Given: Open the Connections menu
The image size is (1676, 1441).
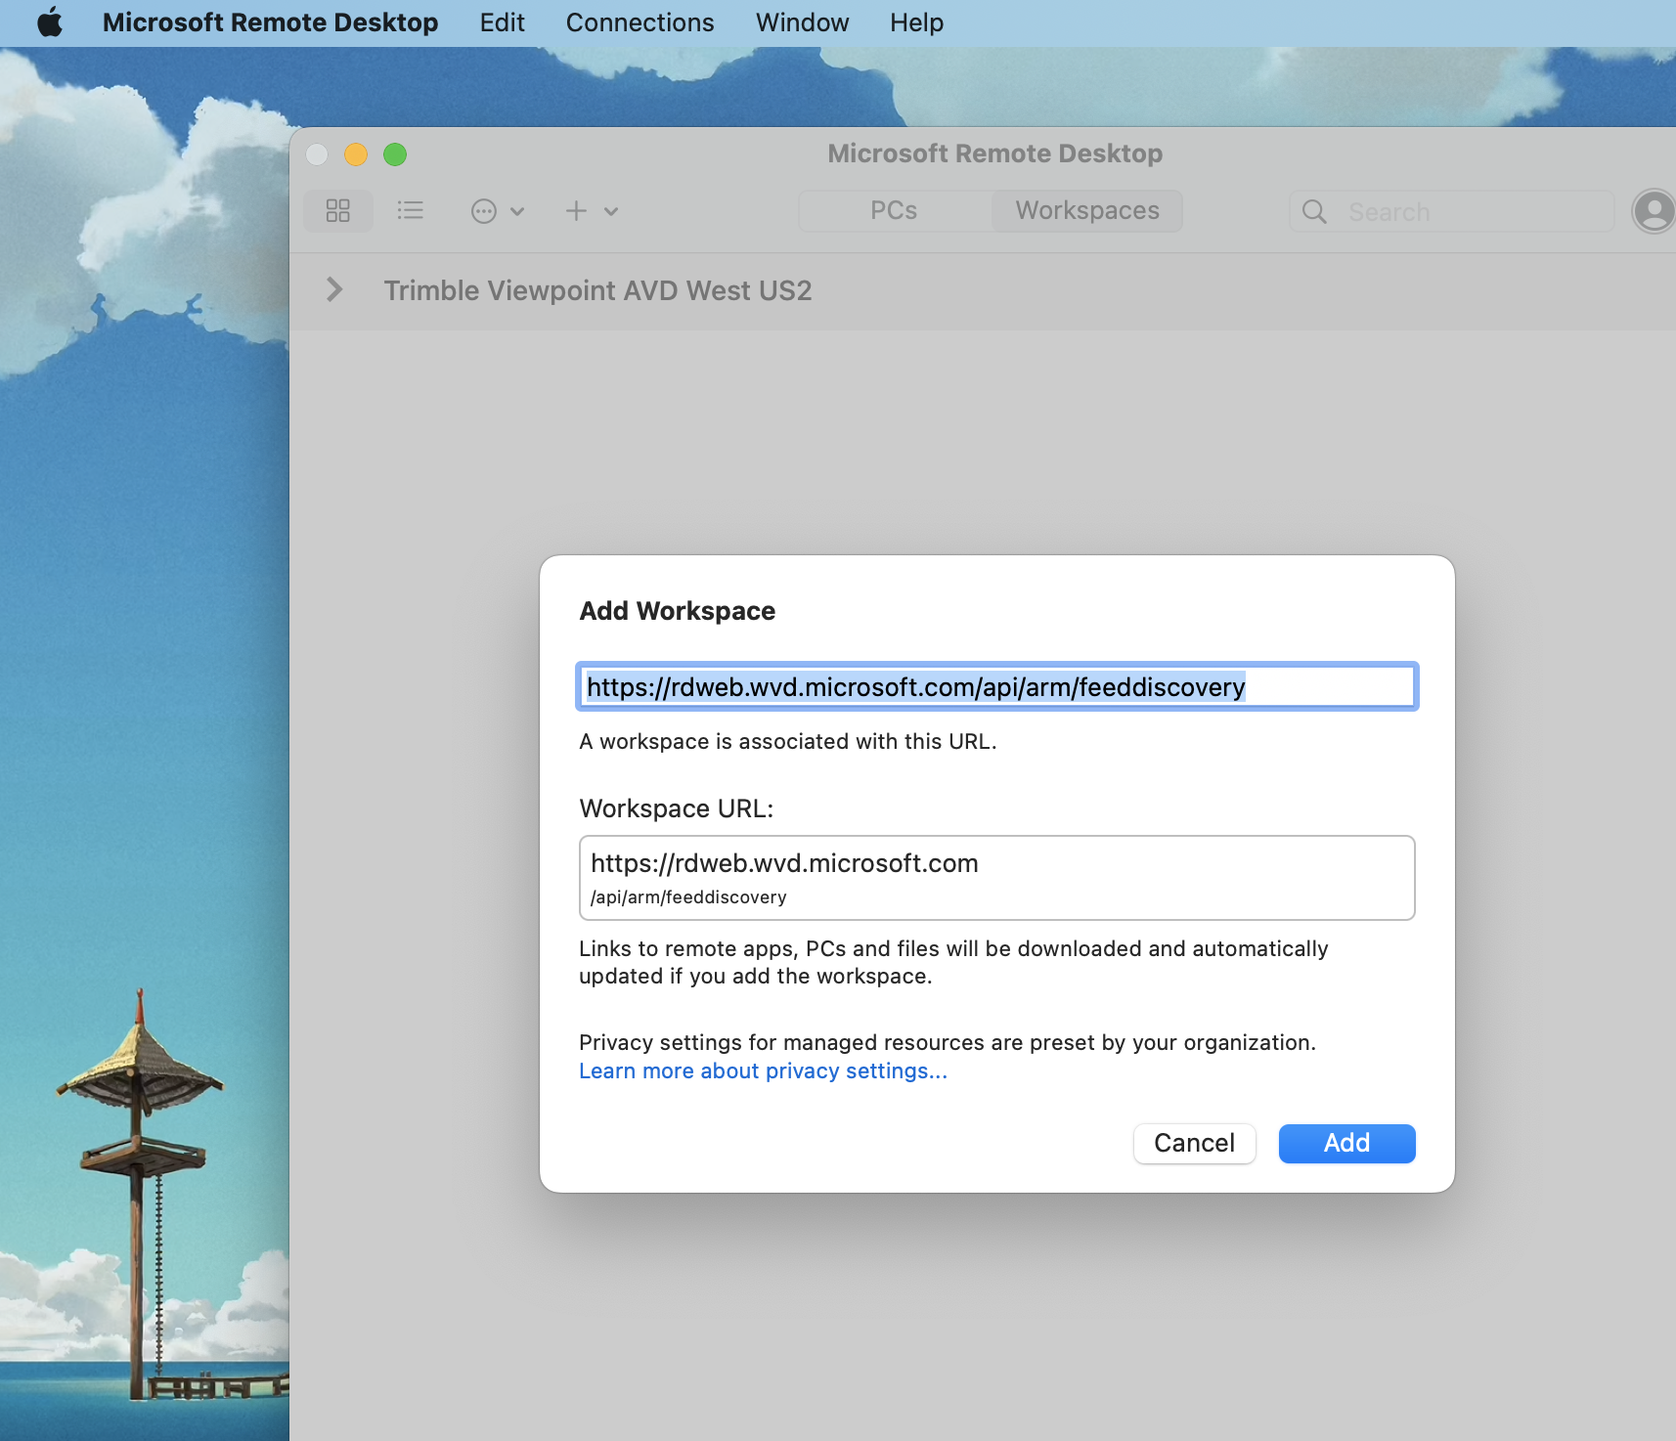Looking at the screenshot, I should tap(640, 22).
